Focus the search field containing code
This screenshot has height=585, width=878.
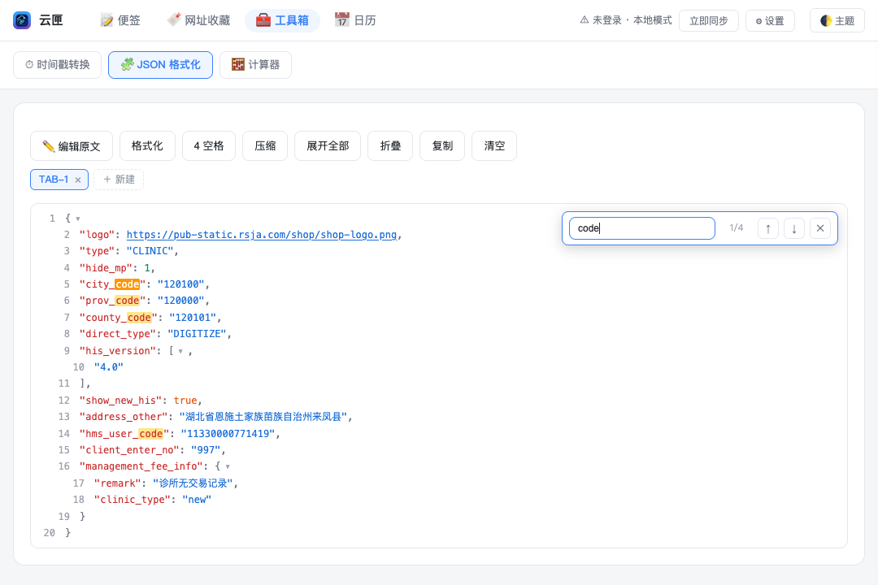[642, 228]
